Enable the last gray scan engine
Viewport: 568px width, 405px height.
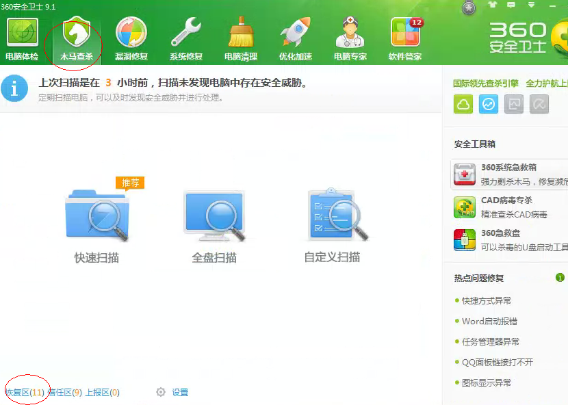click(x=539, y=105)
